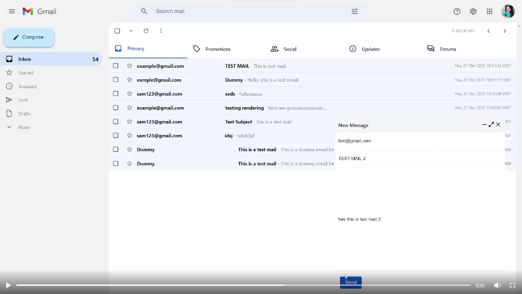The image size is (522, 294).
Task: Open the Google apps grid icon
Action: [489, 11]
